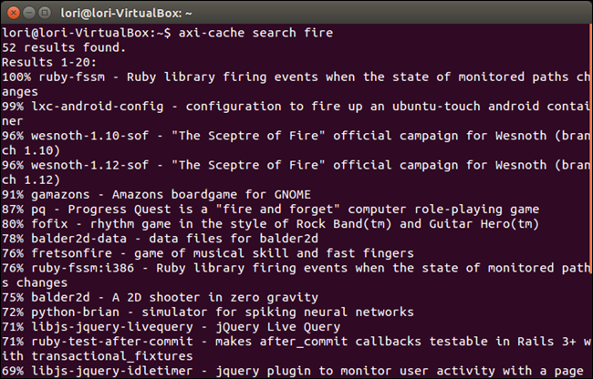The width and height of the screenshot is (593, 379).
Task: Click the fofix rhythm game line
Action: coord(270,224)
